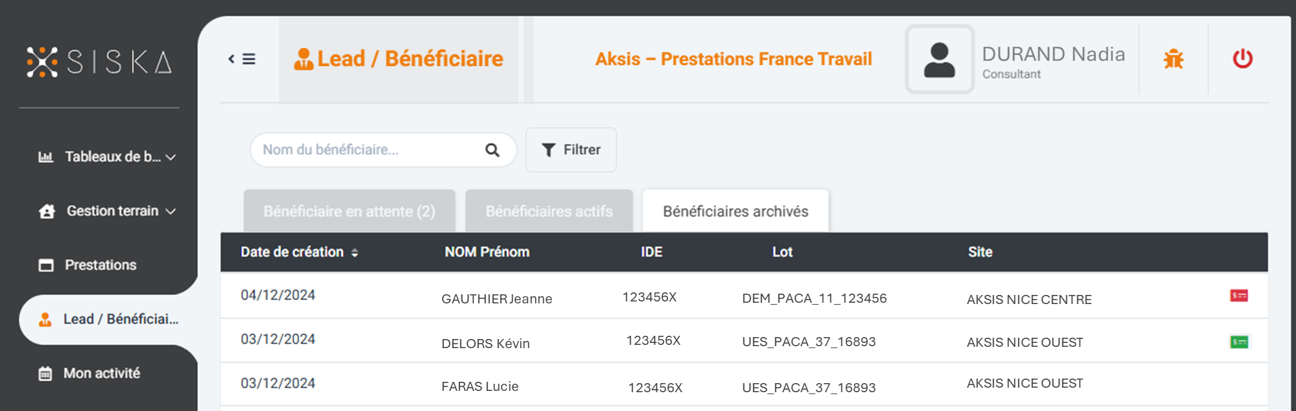Click the Filtrer button

pyautogui.click(x=571, y=150)
